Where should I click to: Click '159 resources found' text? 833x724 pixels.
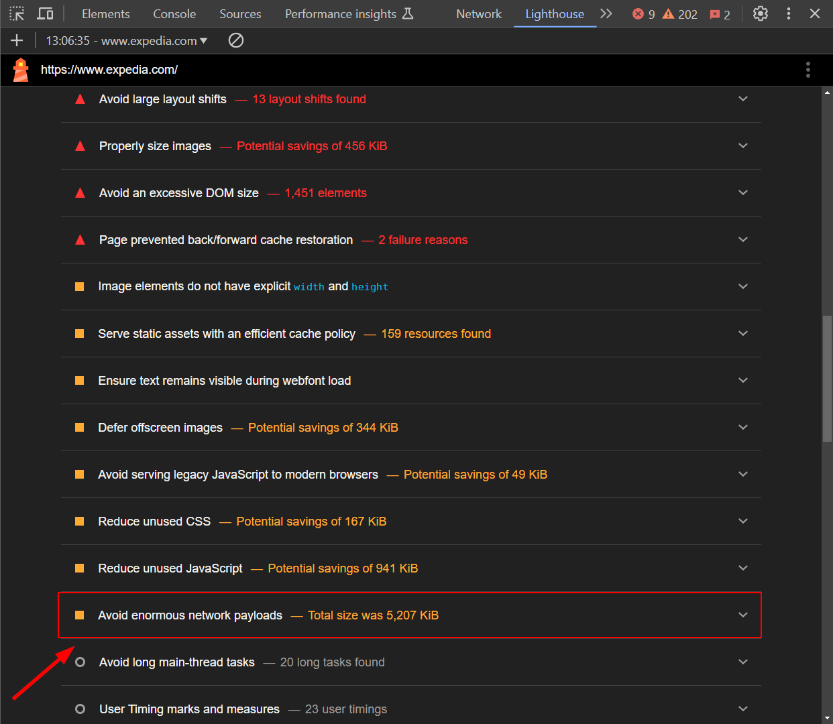436,334
